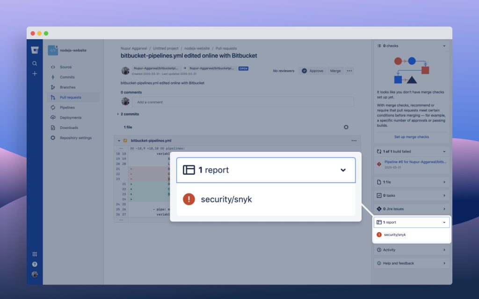This screenshot has width=479, height=299.
Task: Click failed build red status icon
Action: click(x=379, y=164)
